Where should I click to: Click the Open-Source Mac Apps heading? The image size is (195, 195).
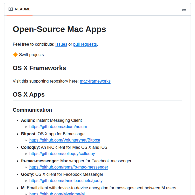59,29
